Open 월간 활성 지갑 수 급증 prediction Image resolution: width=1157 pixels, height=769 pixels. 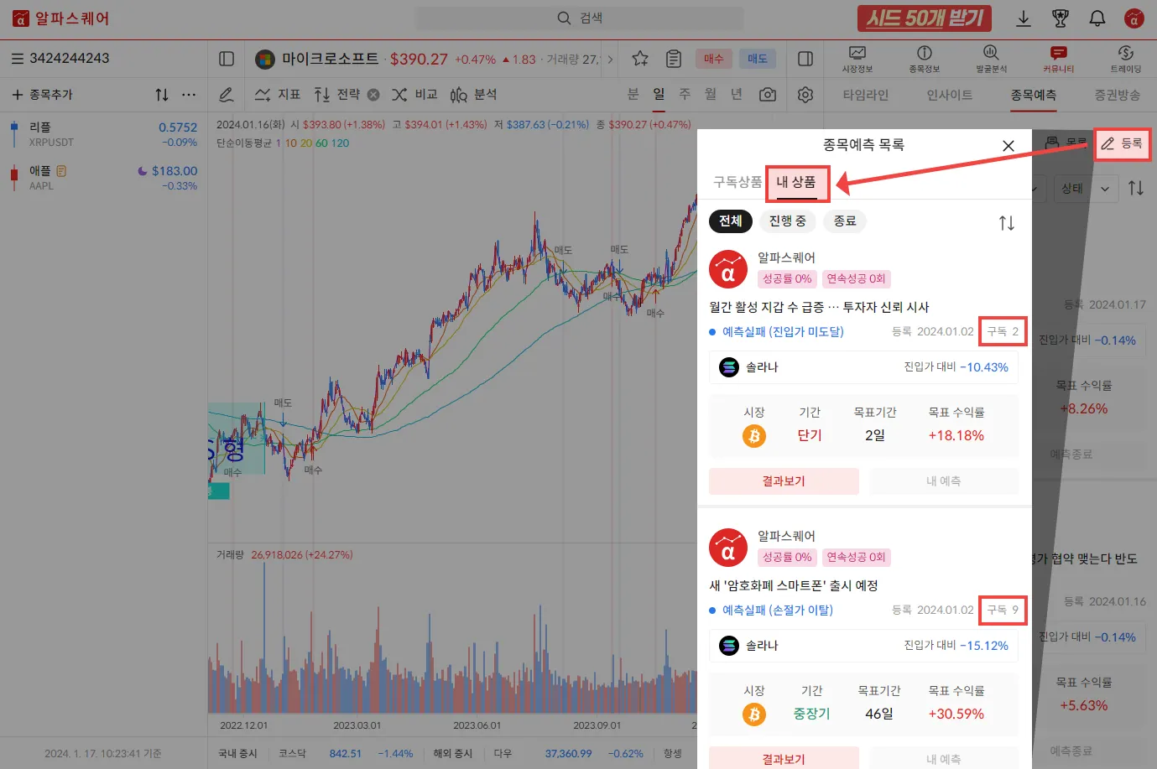[x=819, y=307]
